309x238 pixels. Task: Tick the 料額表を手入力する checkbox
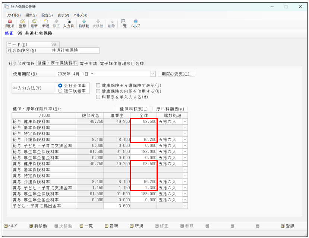[x=98, y=97]
